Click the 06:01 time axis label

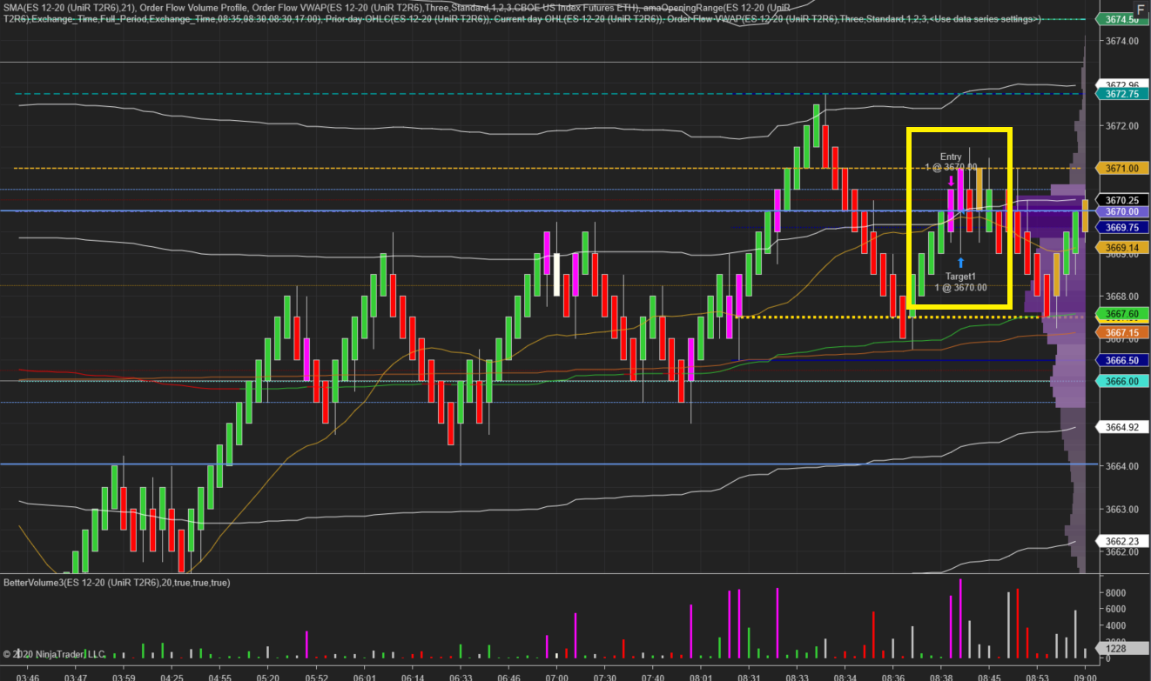(365, 676)
